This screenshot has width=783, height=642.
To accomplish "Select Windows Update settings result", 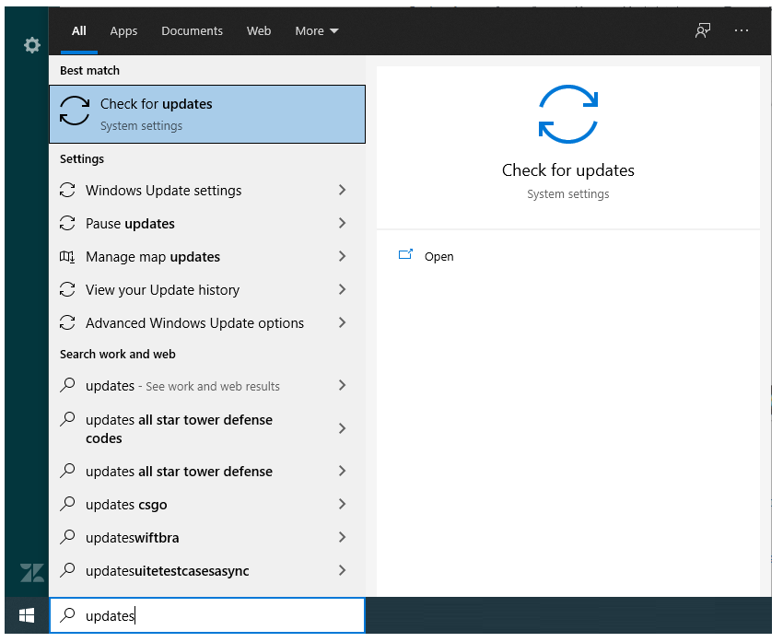I will click(207, 190).
